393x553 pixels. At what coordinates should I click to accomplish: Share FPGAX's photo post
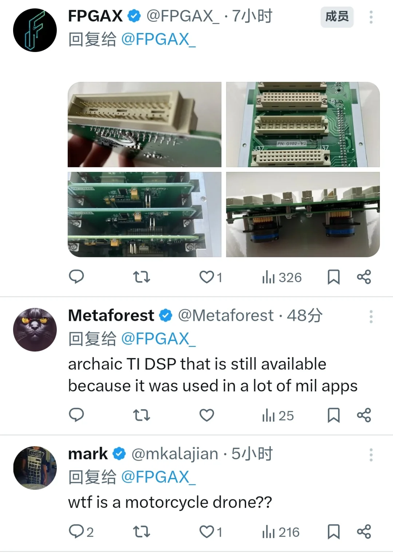[364, 277]
